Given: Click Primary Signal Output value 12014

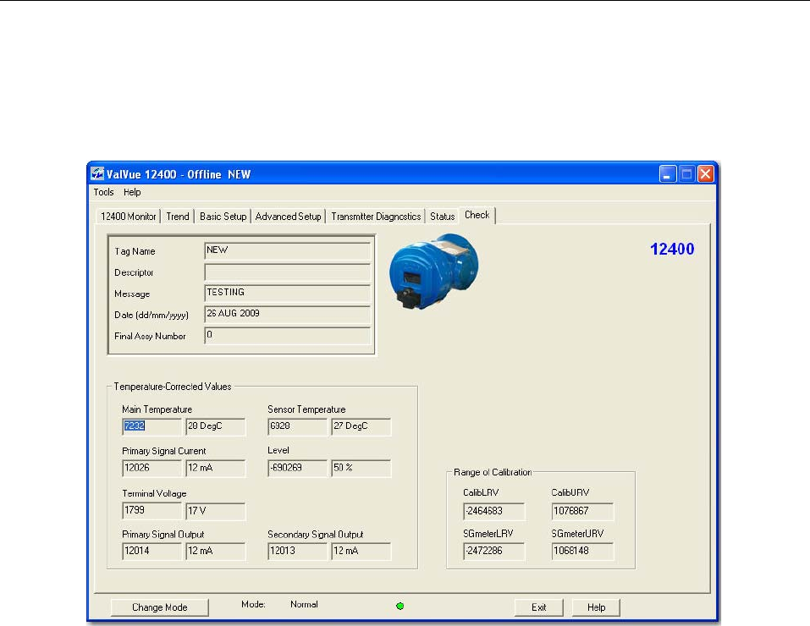Looking at the screenshot, I should [152, 551].
